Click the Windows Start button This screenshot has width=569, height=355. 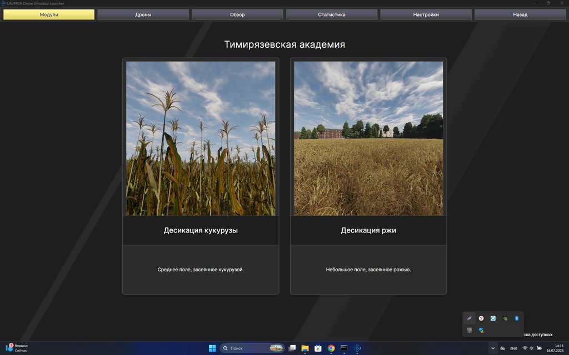212,348
